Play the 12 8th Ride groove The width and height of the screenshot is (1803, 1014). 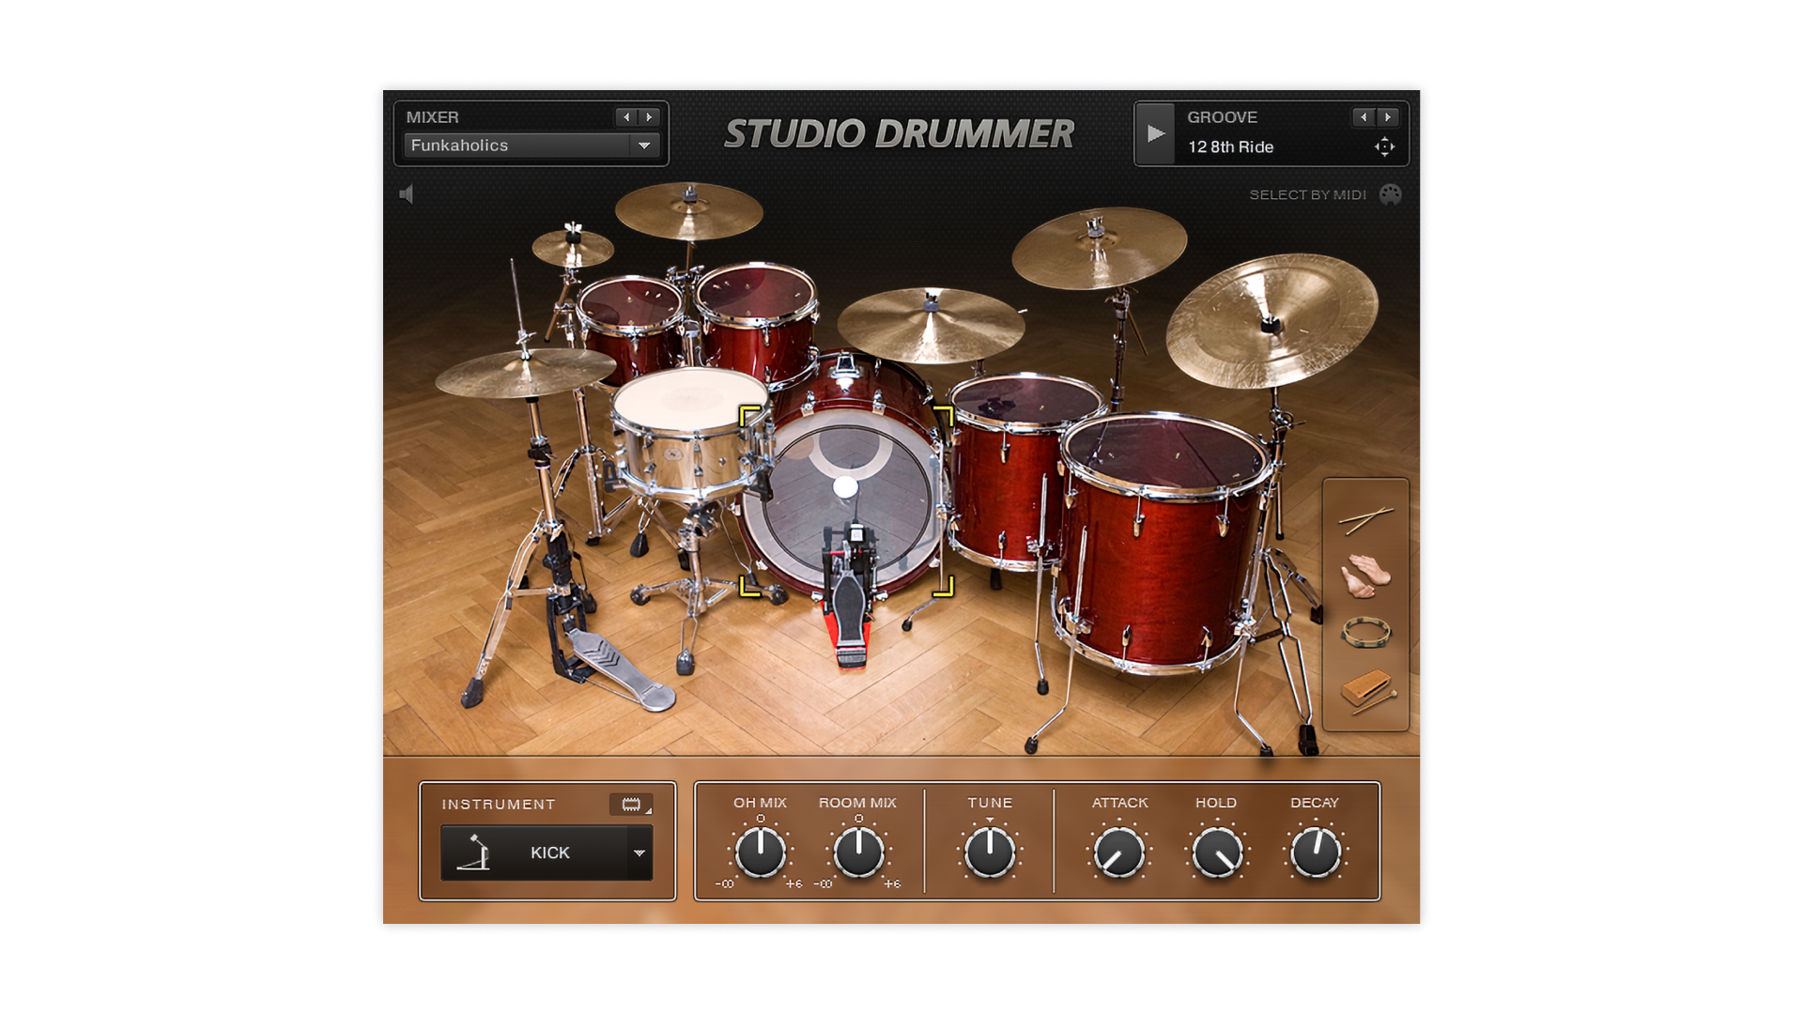(x=1156, y=133)
